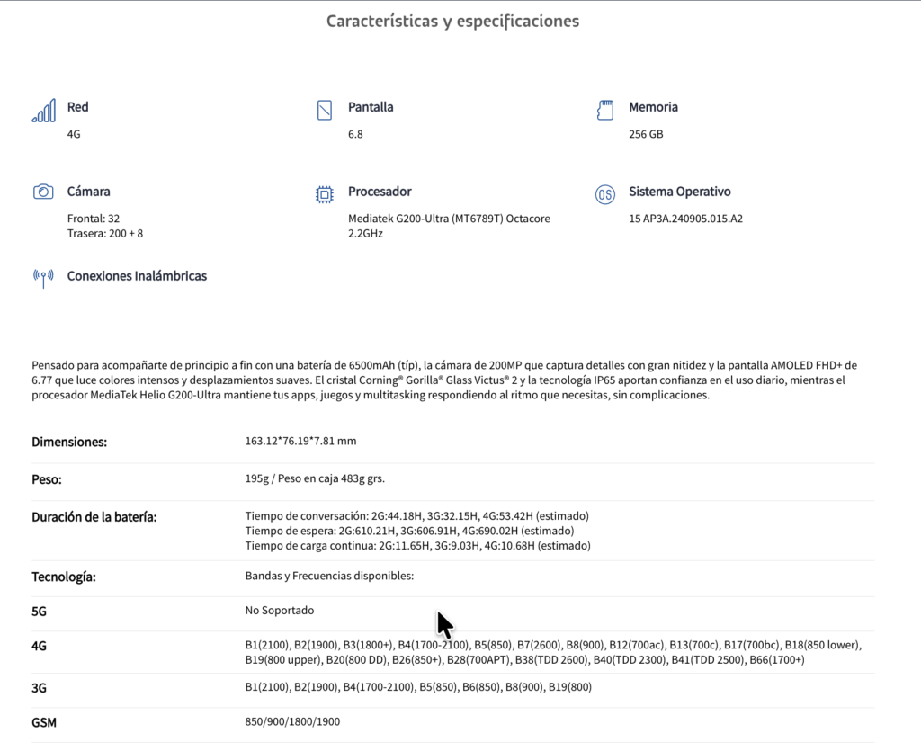The image size is (921, 751).
Task: Click the Conexiones Inalámbricas antenna icon
Action: pos(43,277)
